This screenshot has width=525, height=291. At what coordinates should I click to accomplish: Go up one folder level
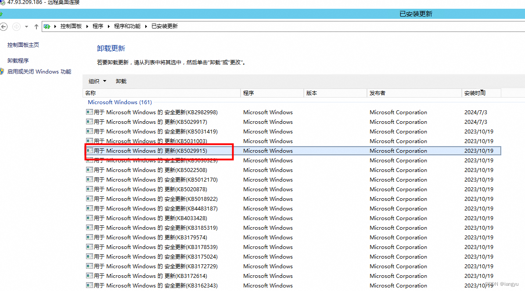[x=36, y=26]
